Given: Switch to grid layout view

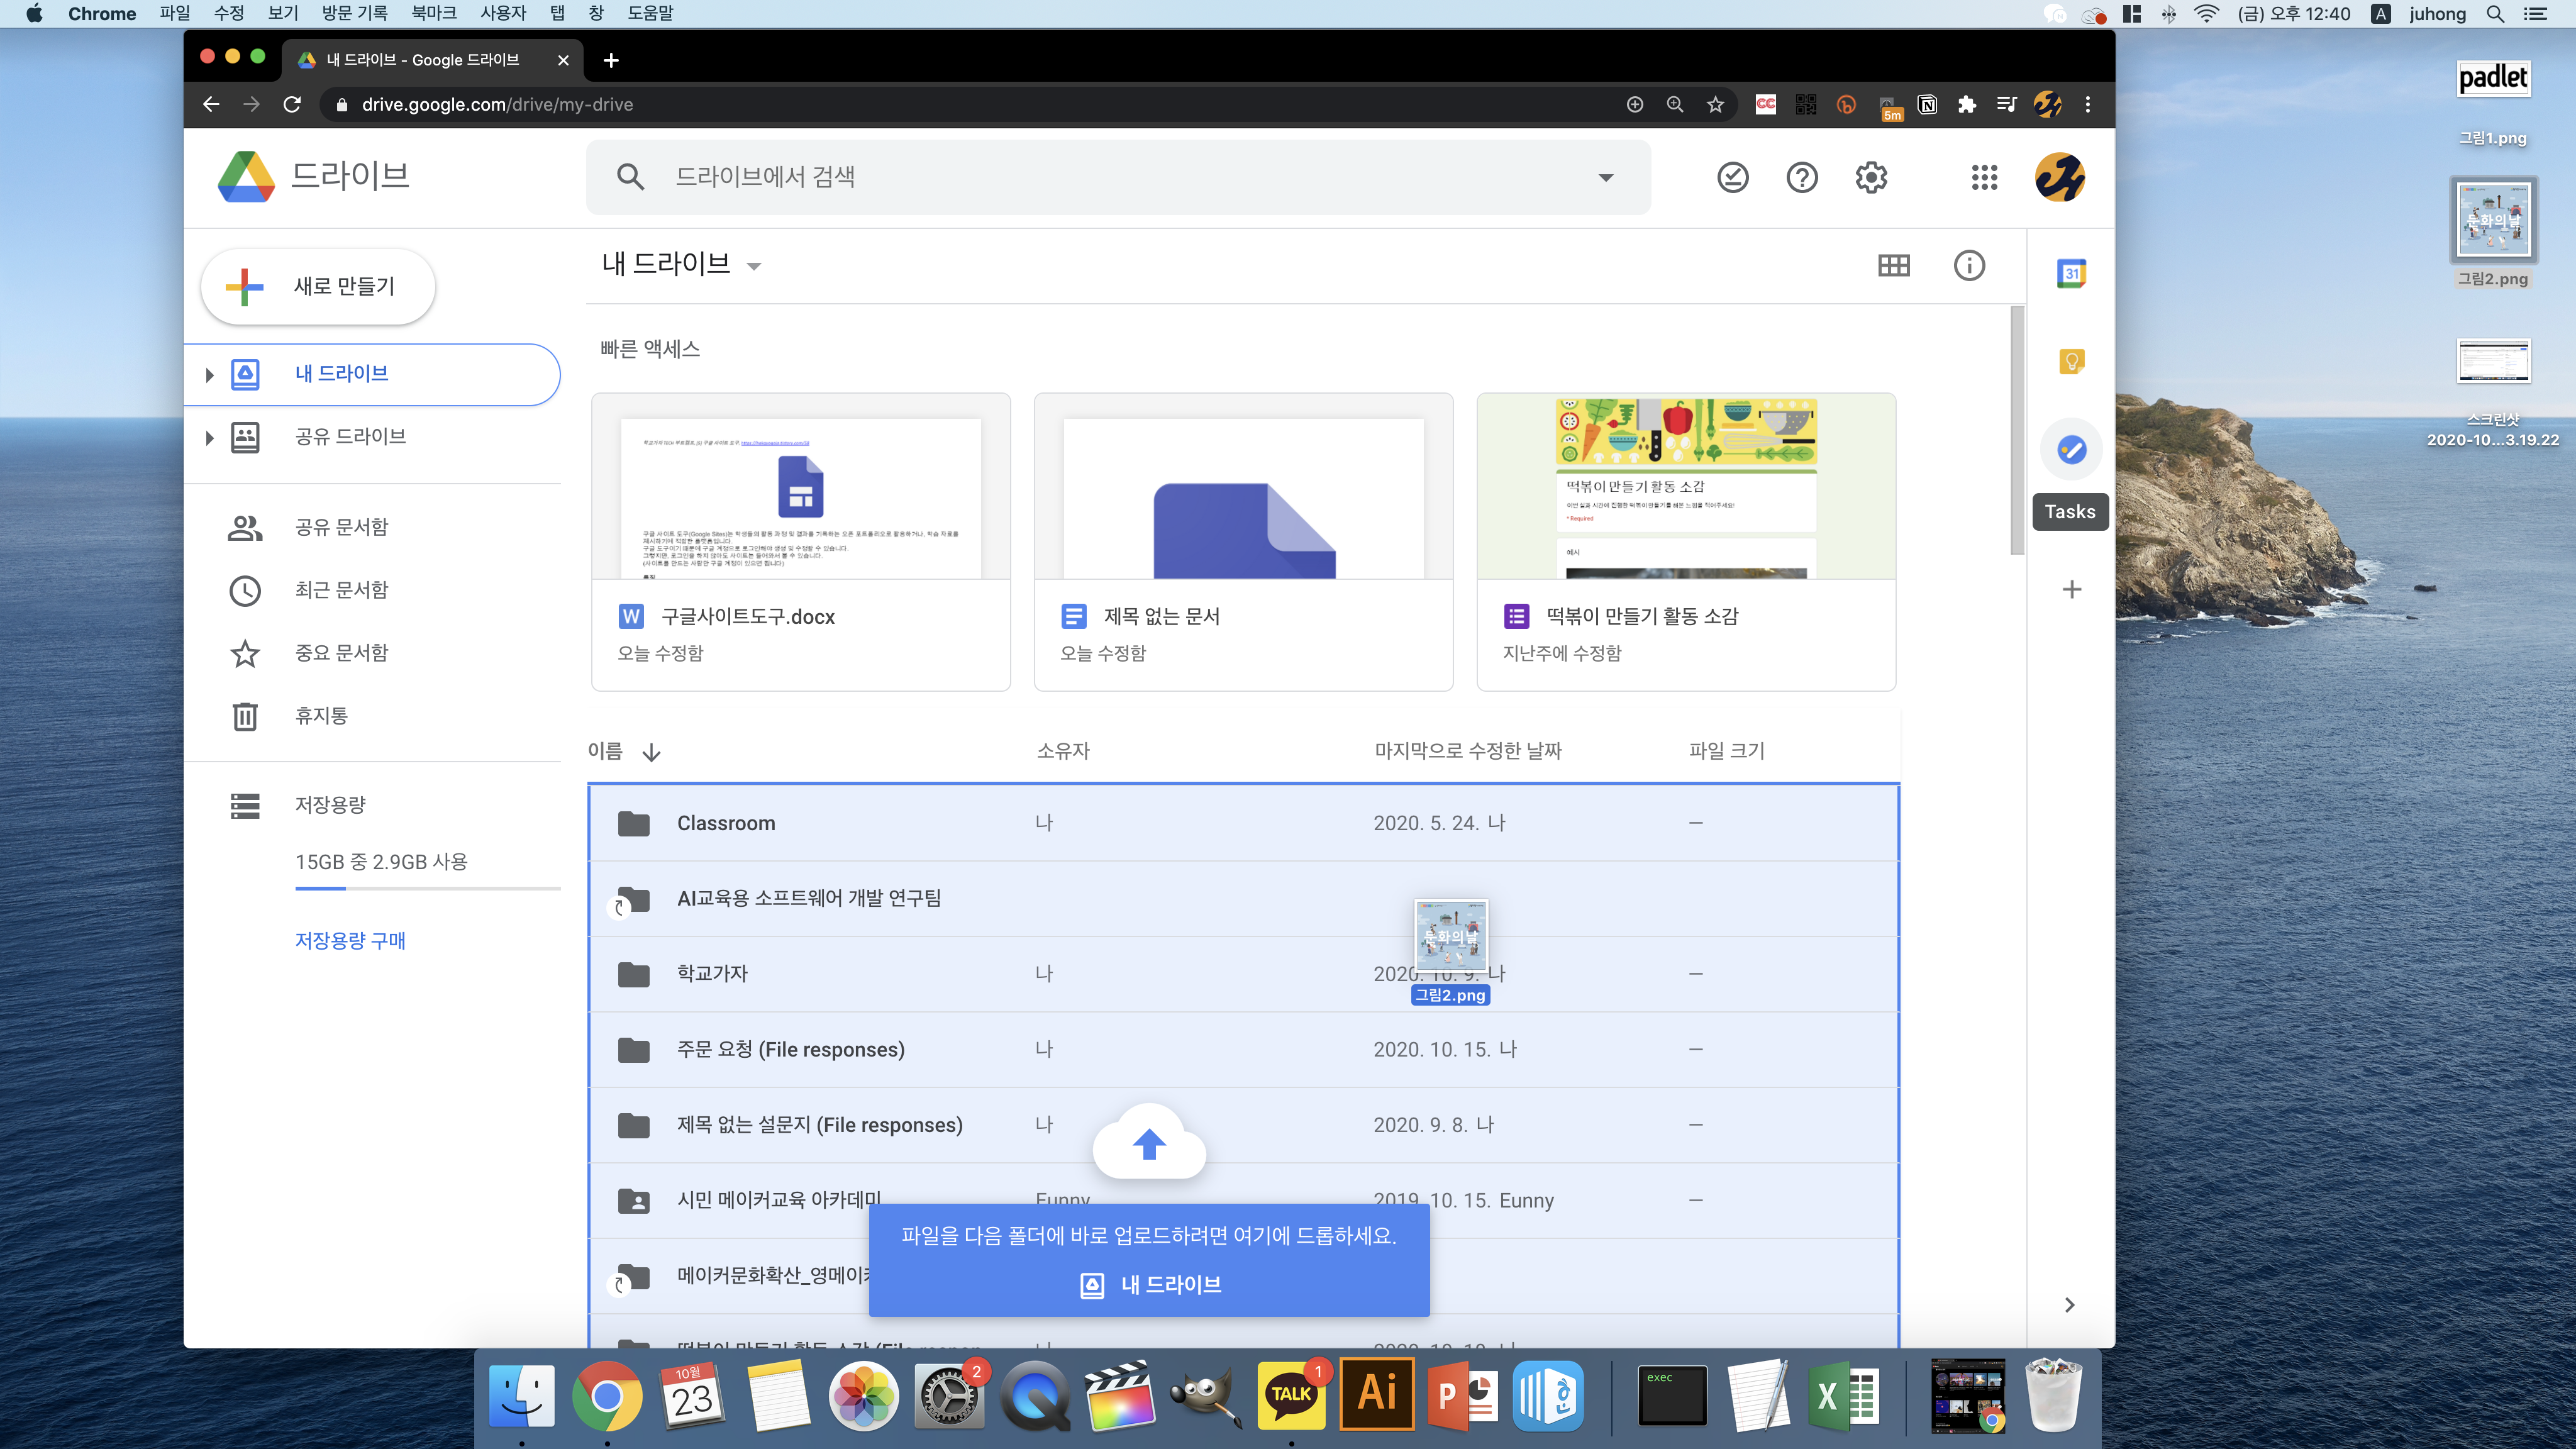Looking at the screenshot, I should [1893, 265].
